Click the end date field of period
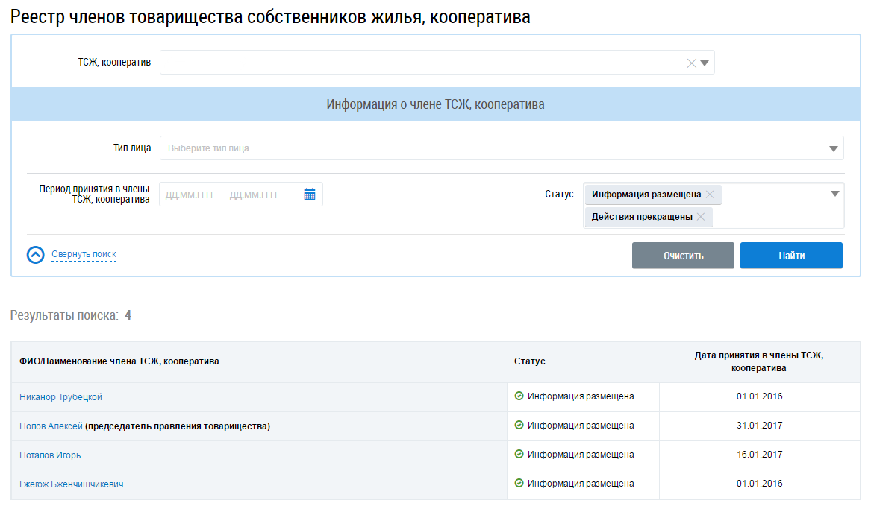The image size is (871, 512). point(255,195)
